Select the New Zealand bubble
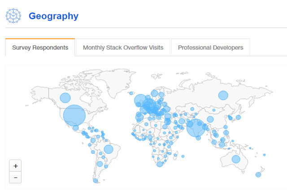Image resolution: width=287 pixels, height=190 pixels. tap(258, 174)
